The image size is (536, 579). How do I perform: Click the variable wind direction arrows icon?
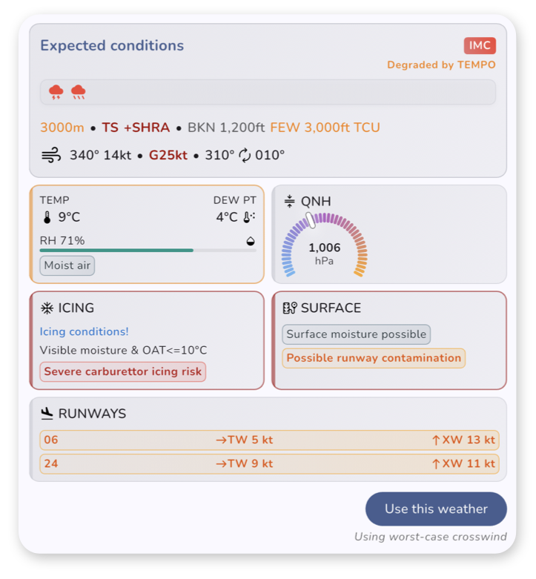(x=245, y=155)
